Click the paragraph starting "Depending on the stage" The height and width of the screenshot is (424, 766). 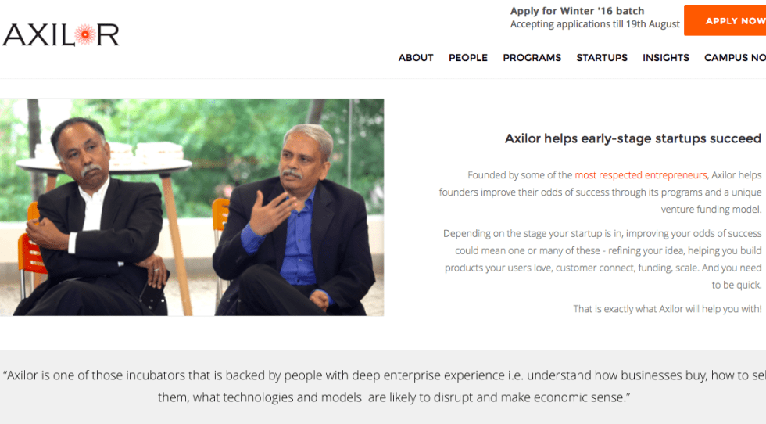pyautogui.click(x=602, y=259)
